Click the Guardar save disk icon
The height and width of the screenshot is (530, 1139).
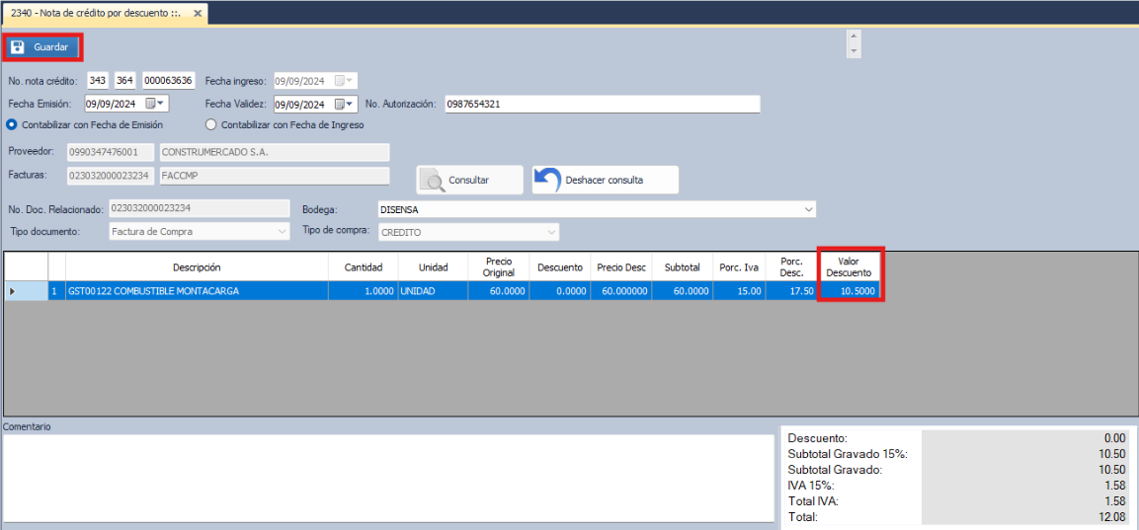click(x=18, y=47)
